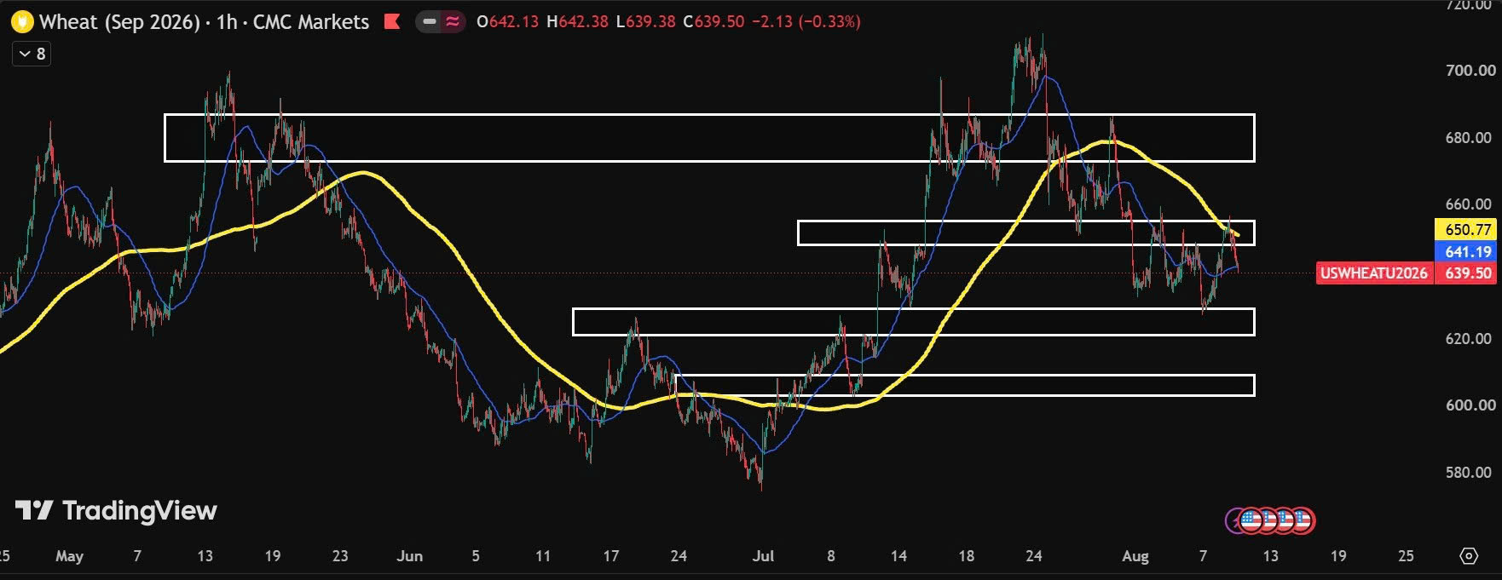The width and height of the screenshot is (1502, 580).
Task: Click 620.00 on the price axis
Action: (1468, 339)
